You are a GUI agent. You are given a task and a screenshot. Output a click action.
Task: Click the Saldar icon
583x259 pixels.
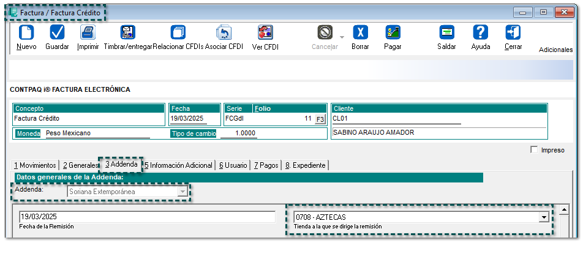[x=446, y=32]
